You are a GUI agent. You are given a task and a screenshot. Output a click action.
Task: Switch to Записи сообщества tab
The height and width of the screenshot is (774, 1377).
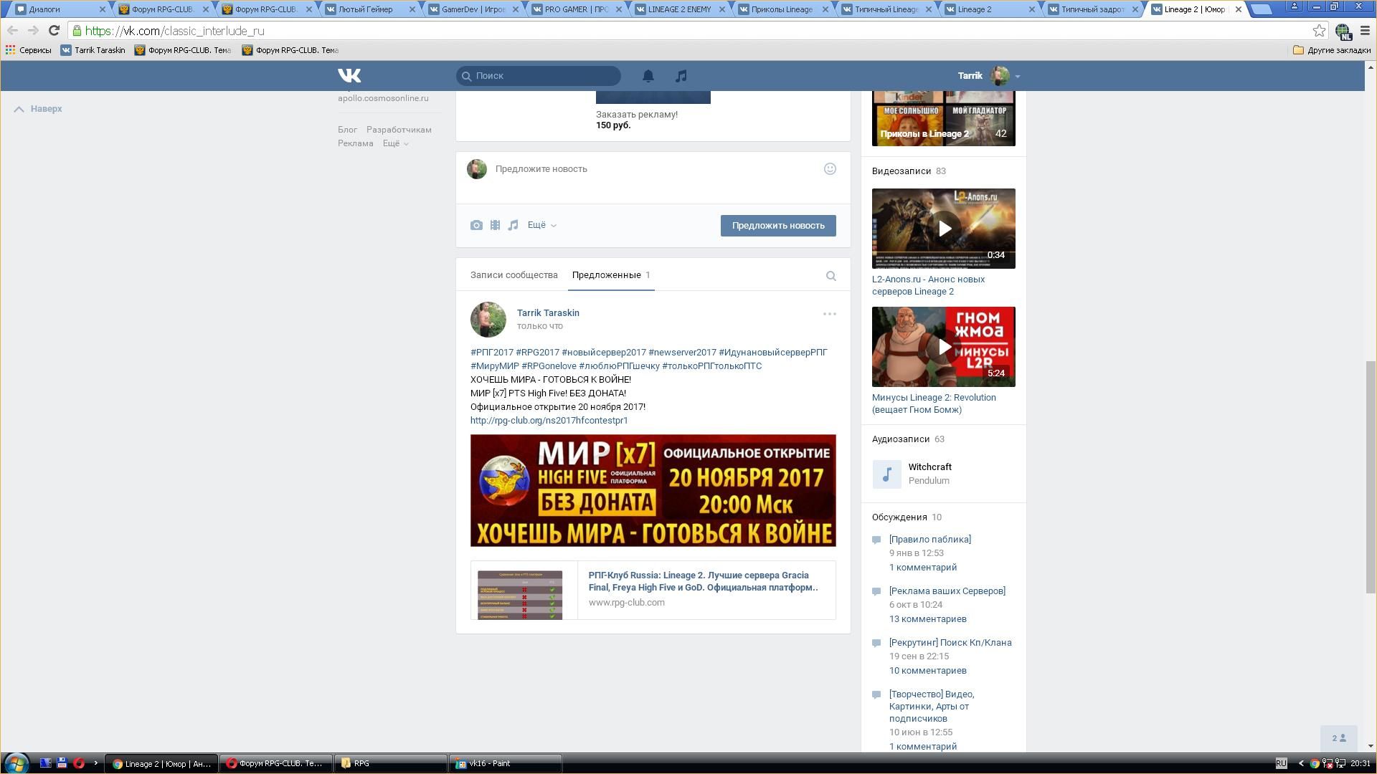(514, 275)
